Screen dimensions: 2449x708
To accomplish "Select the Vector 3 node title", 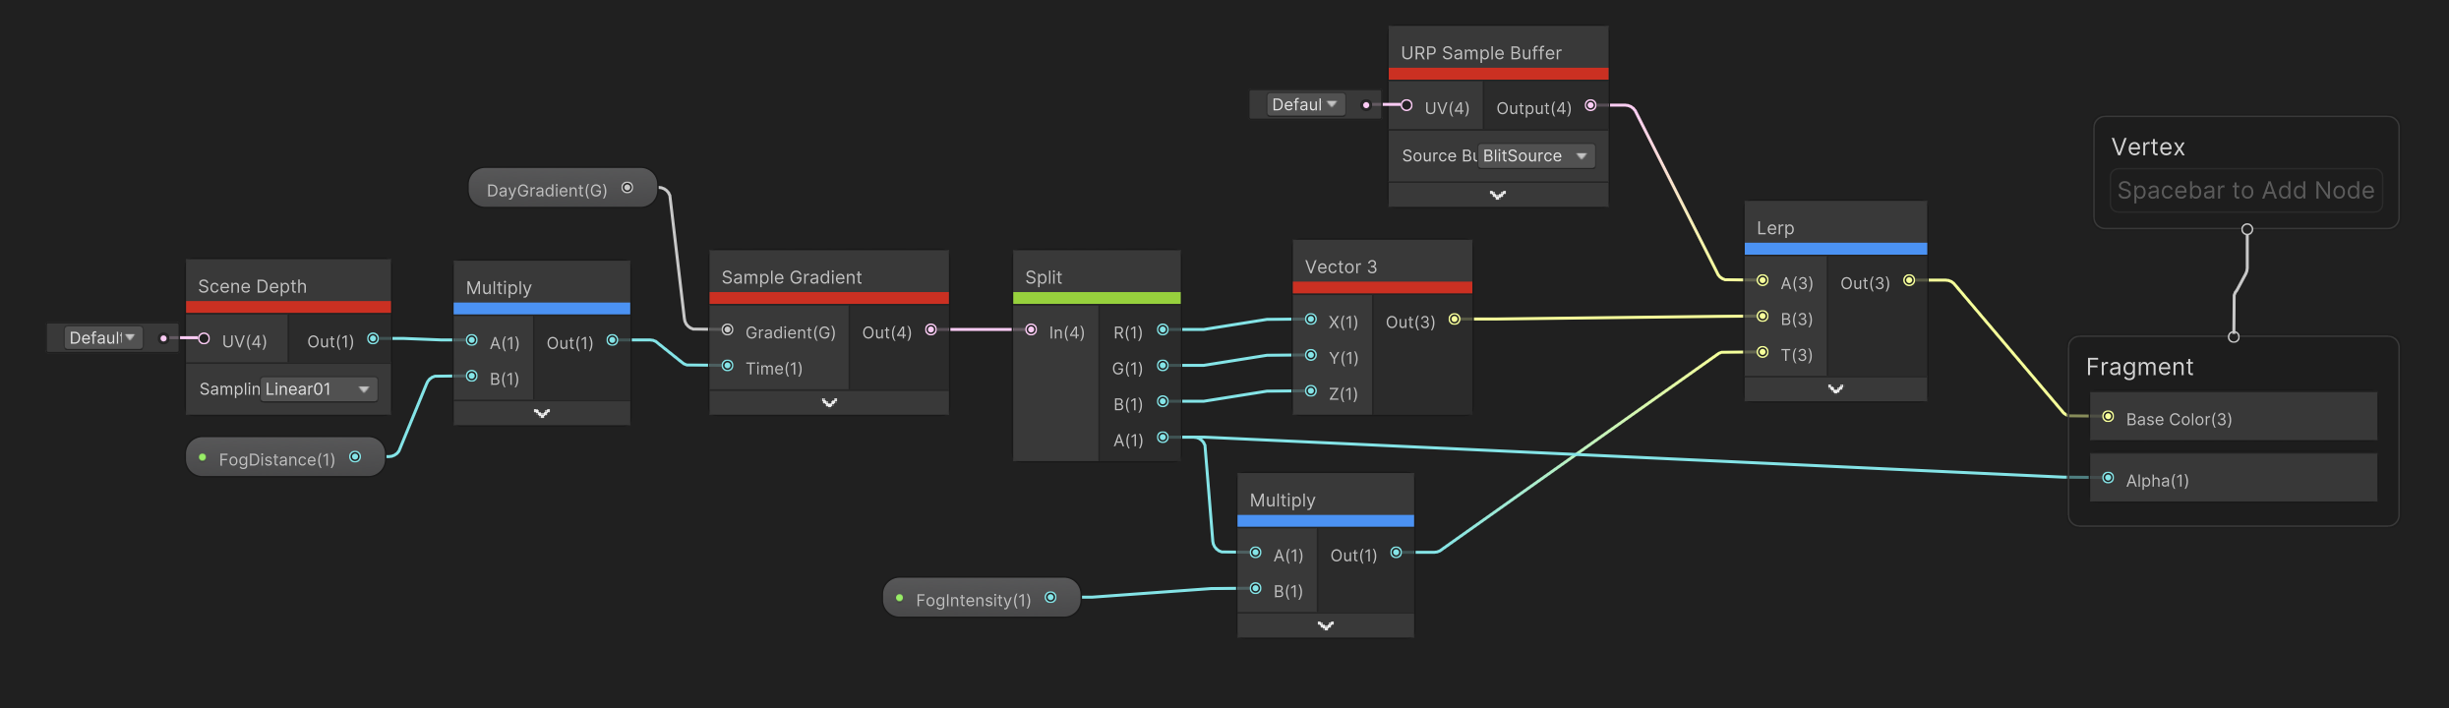I will (x=1341, y=266).
